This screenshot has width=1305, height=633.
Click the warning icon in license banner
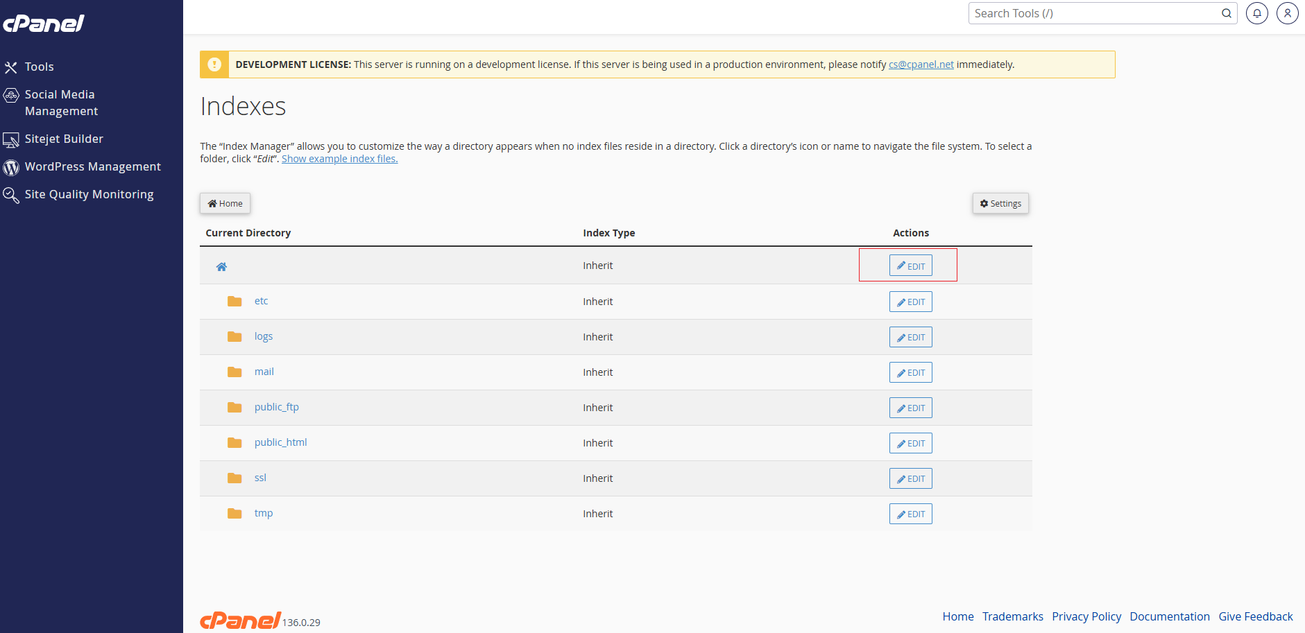tap(214, 64)
